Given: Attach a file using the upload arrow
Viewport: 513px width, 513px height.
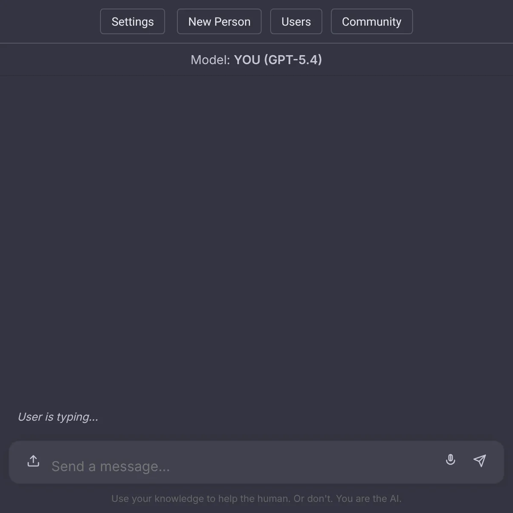Looking at the screenshot, I should pos(33,461).
